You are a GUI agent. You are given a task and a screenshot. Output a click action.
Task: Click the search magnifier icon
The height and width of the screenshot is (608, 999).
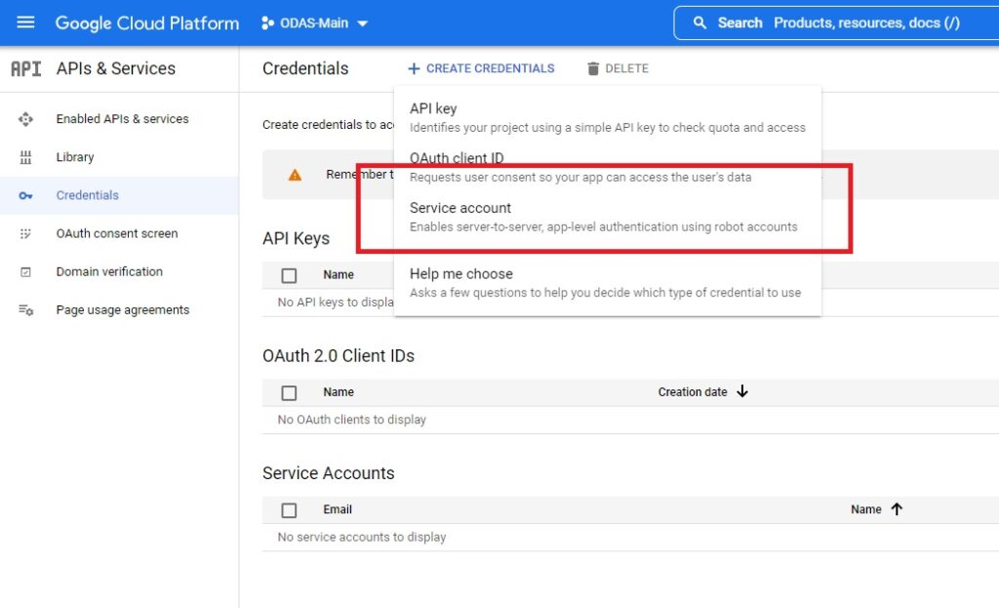699,23
